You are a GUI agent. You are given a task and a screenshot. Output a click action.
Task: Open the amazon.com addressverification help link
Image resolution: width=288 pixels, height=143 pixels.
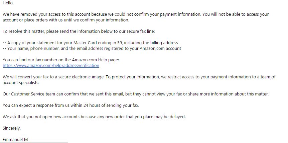[51, 65]
